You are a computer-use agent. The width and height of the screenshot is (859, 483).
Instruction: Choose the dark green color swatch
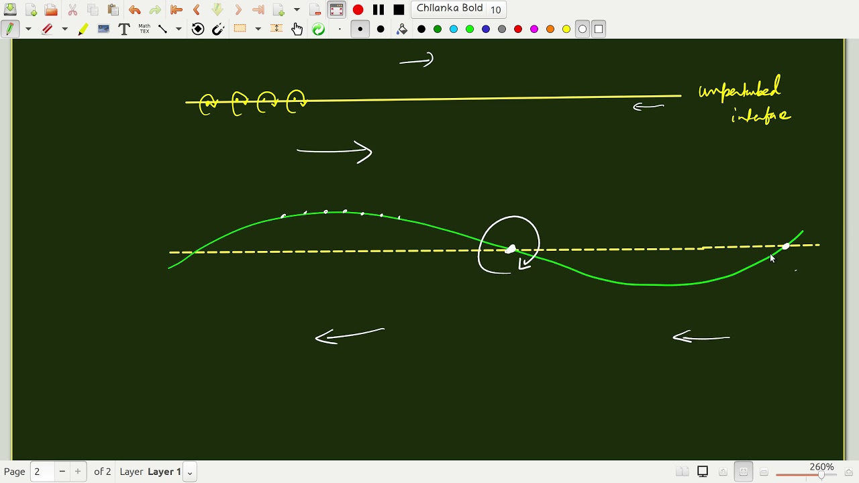tap(438, 29)
